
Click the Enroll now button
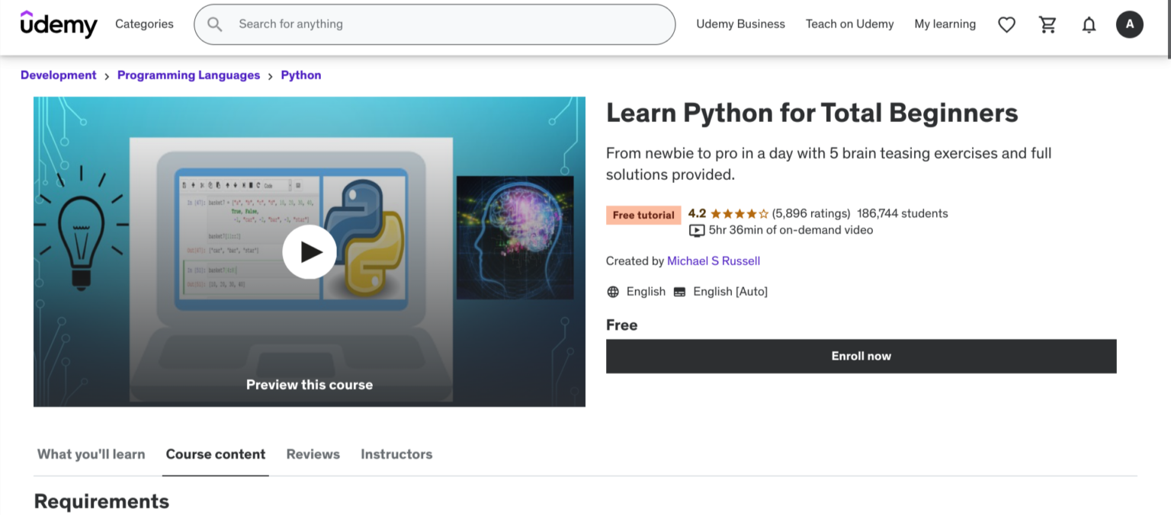(861, 356)
